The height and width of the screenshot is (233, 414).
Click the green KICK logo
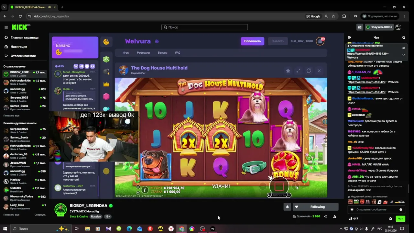pos(21,27)
